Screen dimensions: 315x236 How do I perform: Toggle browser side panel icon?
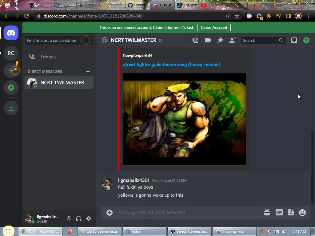pos(289,16)
